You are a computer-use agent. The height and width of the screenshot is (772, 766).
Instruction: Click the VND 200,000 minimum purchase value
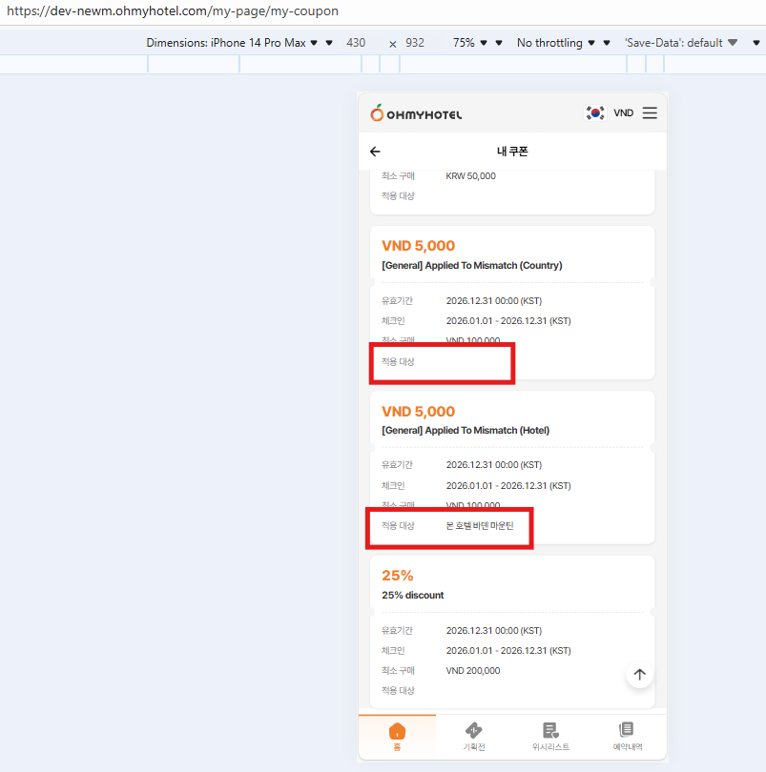(x=473, y=671)
